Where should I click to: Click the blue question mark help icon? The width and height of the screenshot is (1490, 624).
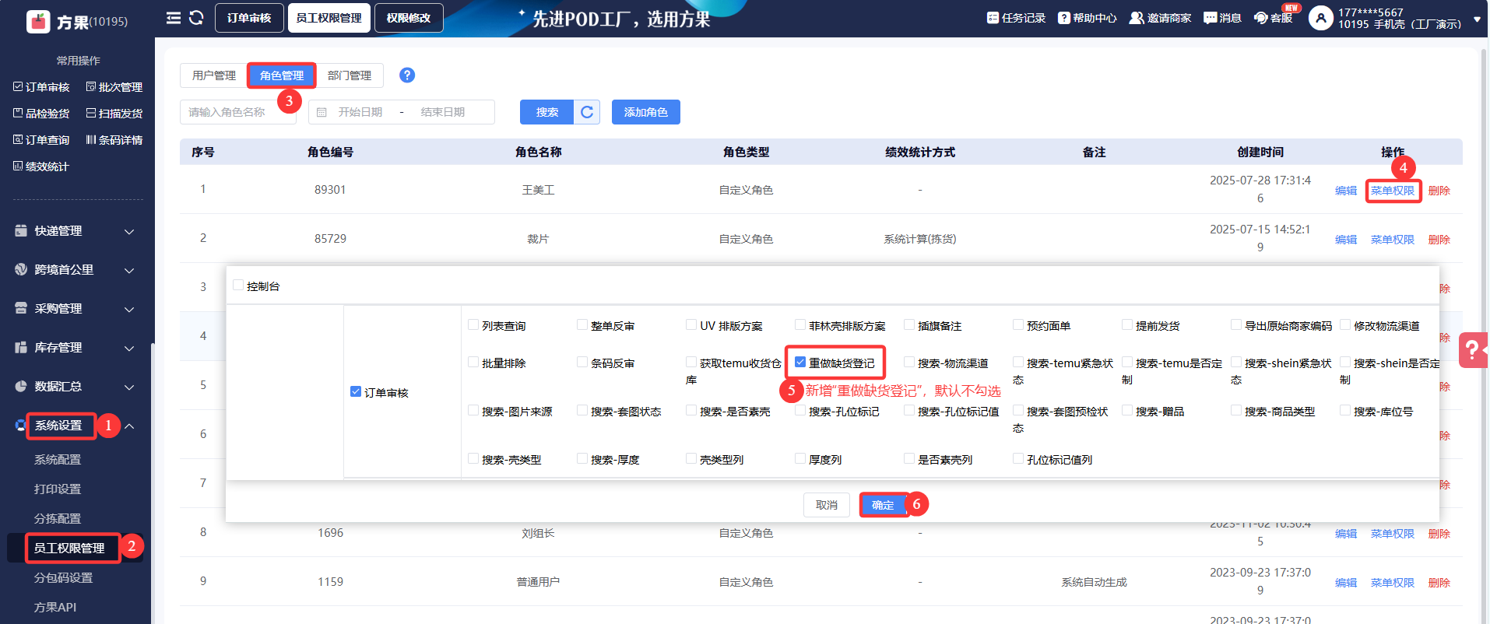[x=407, y=75]
